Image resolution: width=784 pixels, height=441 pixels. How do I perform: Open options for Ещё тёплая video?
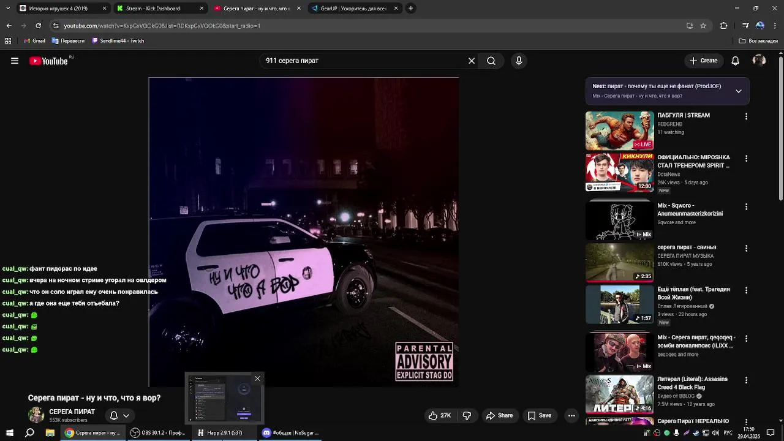746,290
